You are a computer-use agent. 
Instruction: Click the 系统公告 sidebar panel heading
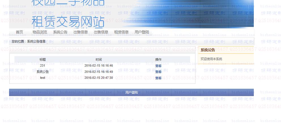(x=208, y=50)
